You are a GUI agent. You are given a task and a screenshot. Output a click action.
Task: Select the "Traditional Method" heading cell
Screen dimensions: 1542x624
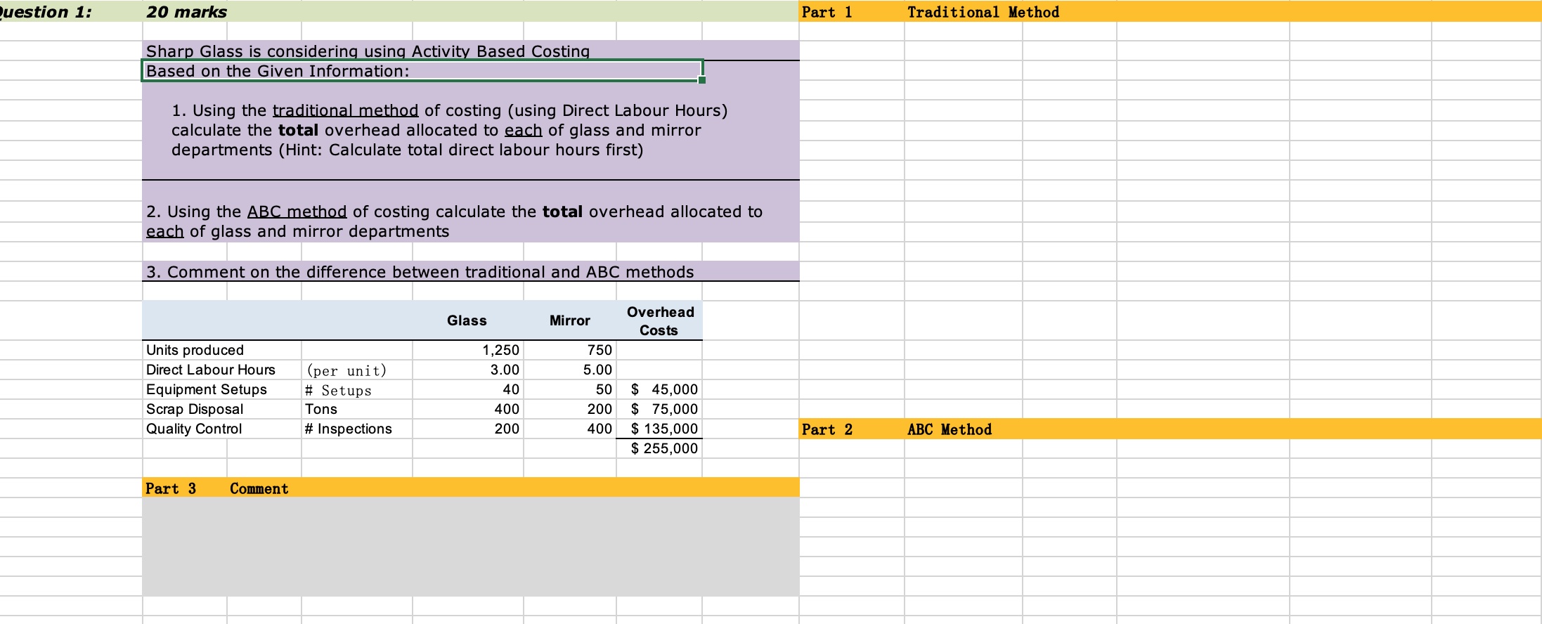pyautogui.click(x=983, y=12)
